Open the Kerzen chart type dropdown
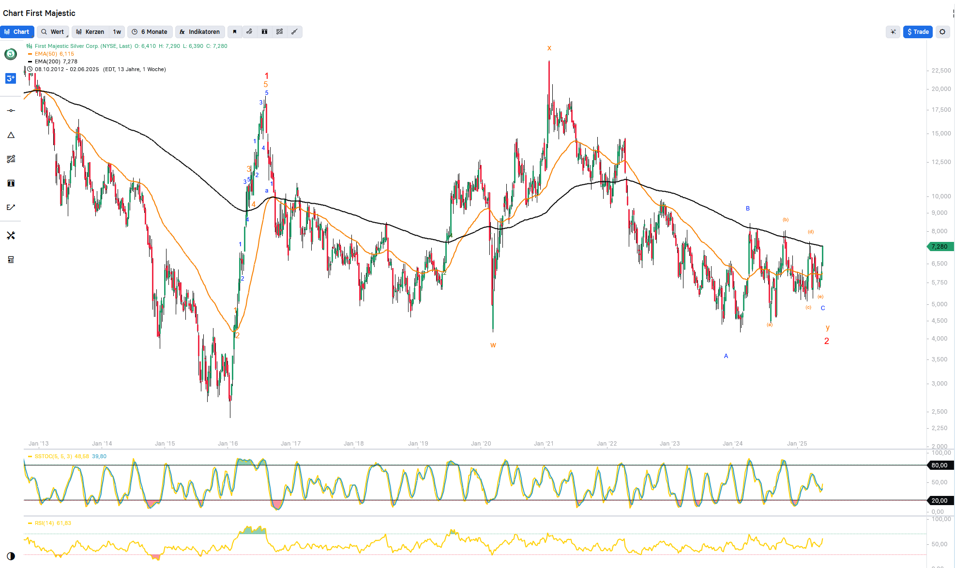The image size is (955, 568). point(91,32)
